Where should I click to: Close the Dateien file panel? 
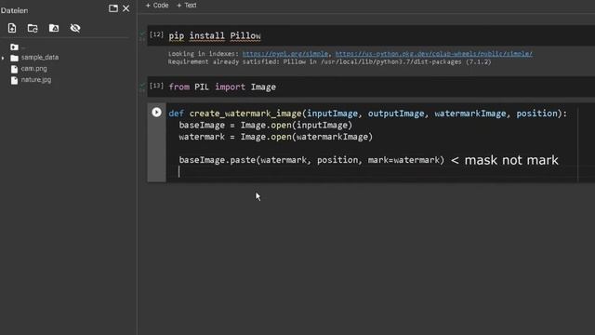coord(126,8)
